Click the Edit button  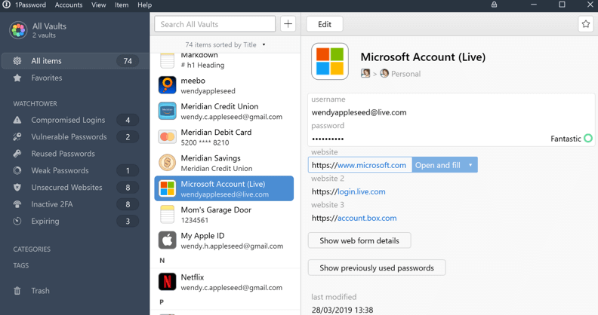click(x=325, y=24)
